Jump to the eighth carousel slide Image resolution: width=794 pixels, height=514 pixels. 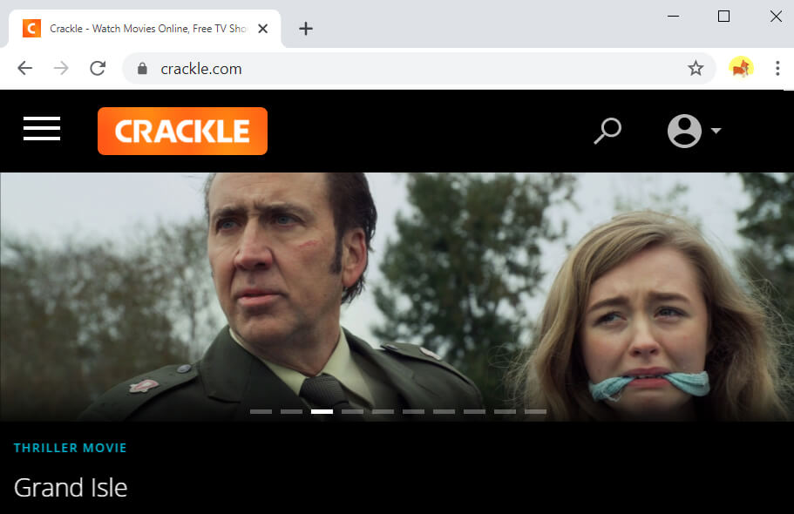pyautogui.click(x=474, y=412)
